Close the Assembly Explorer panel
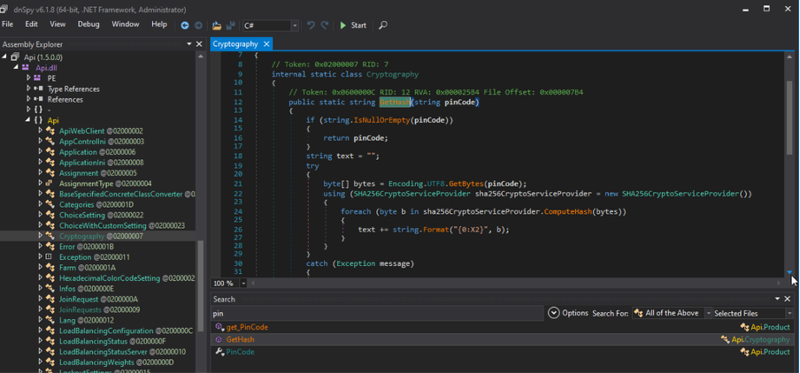Viewport: 800px width, 373px height. coord(199,44)
